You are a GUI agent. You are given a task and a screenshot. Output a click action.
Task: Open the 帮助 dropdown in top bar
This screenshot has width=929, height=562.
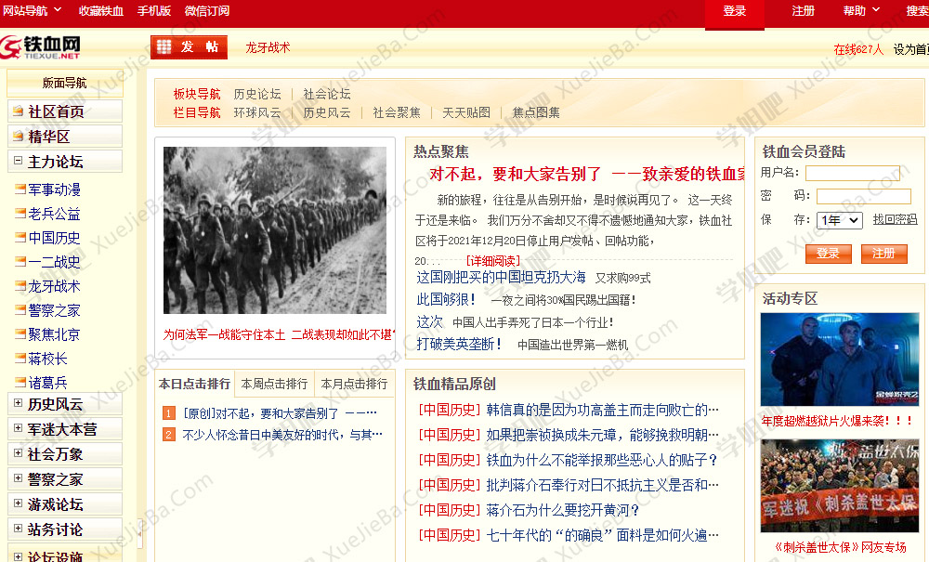click(x=861, y=10)
